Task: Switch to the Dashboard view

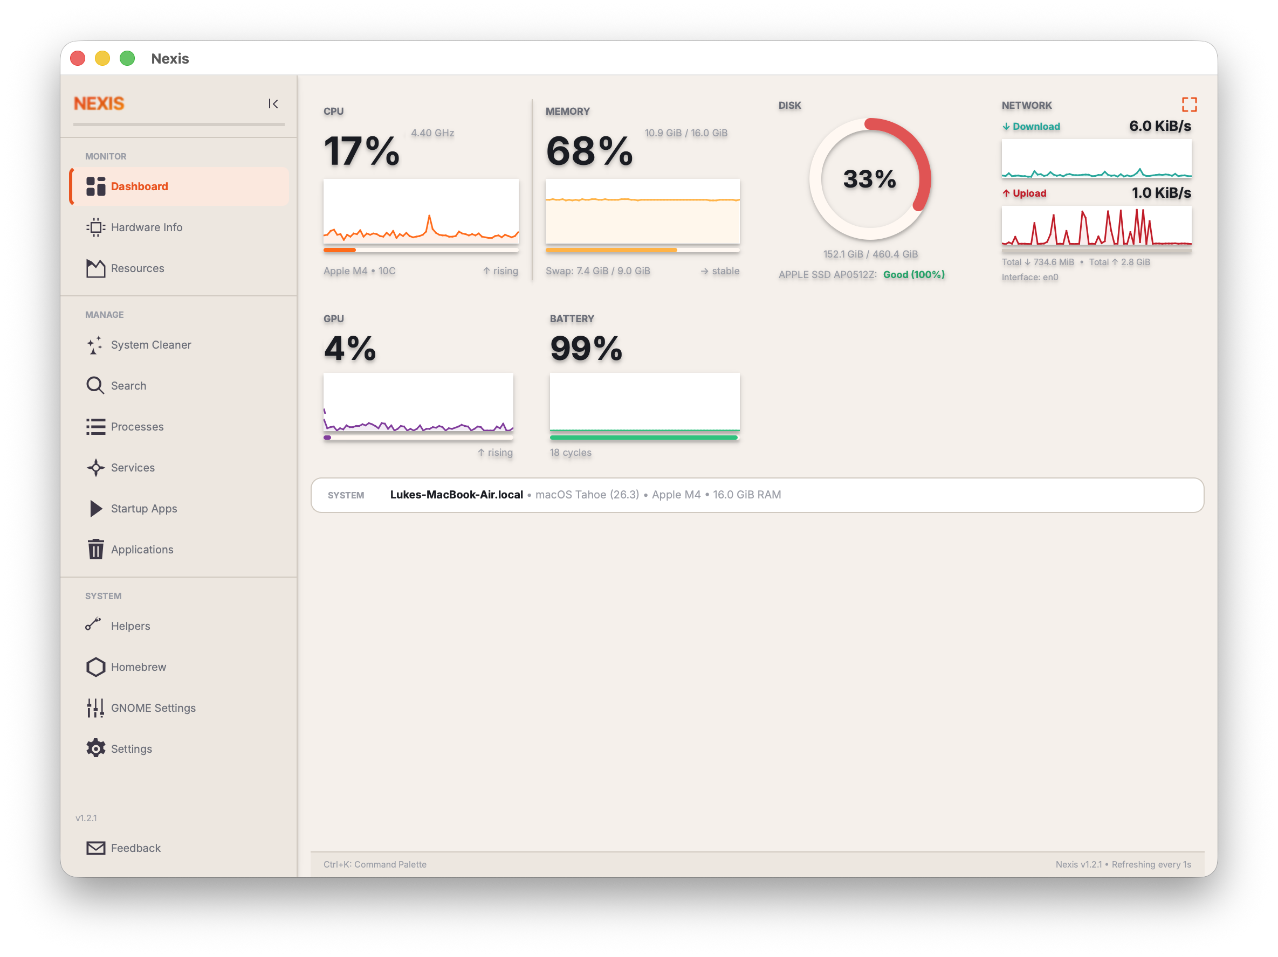Action: [x=139, y=186]
